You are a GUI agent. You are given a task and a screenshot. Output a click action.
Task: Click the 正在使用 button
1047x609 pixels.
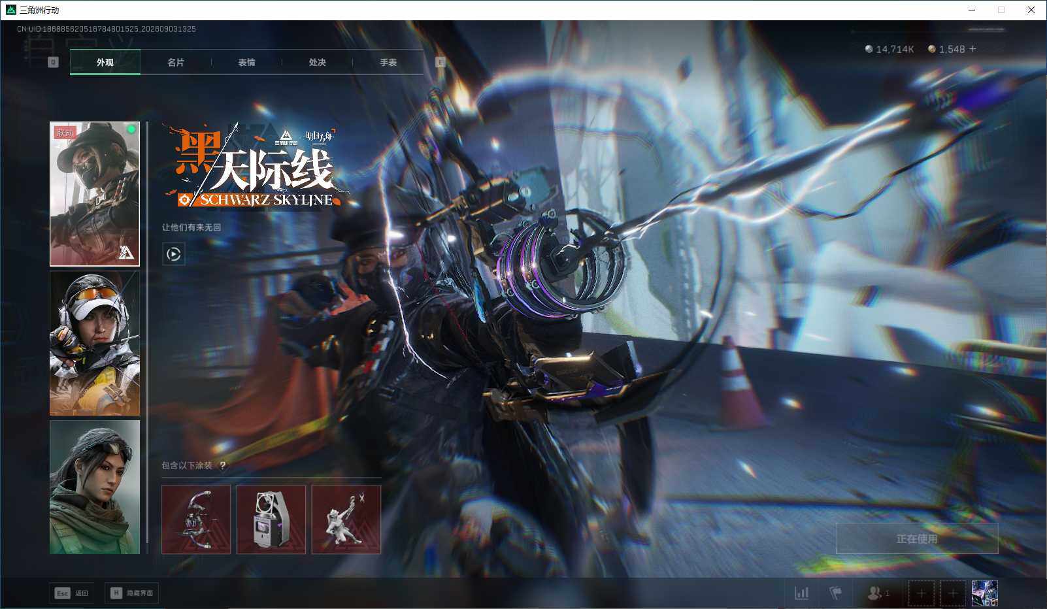click(x=917, y=538)
